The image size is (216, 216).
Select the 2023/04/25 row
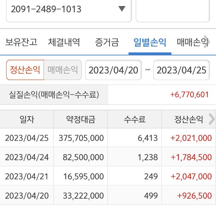tap(108, 138)
